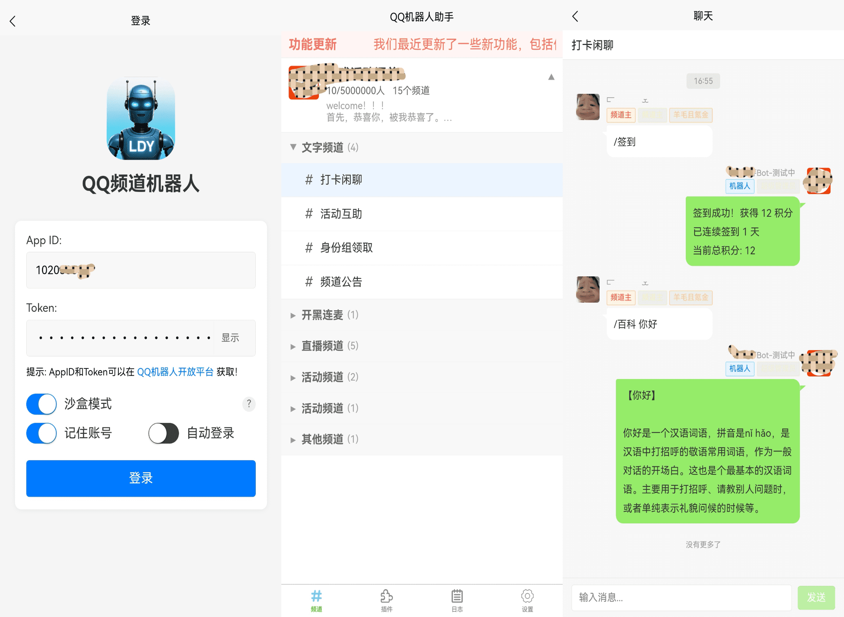The height and width of the screenshot is (617, 844).
Task: Click the 打卡闲聊 chat title
Action: pos(592,45)
